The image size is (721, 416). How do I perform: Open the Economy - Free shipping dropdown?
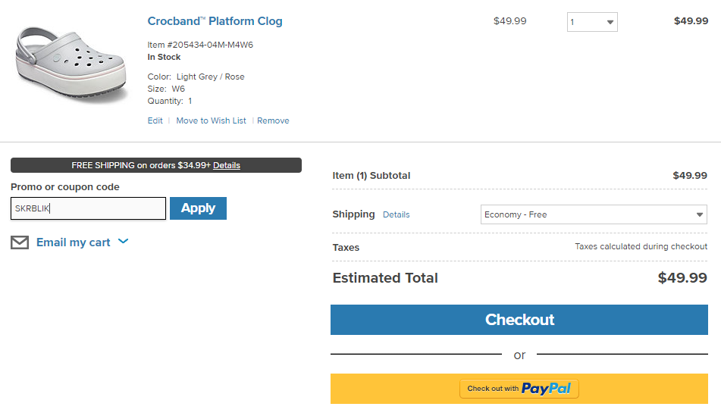coord(594,214)
